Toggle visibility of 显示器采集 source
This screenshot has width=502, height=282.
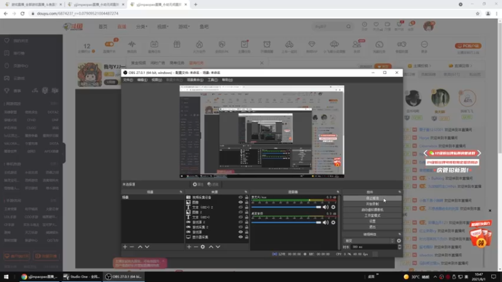coord(240,237)
